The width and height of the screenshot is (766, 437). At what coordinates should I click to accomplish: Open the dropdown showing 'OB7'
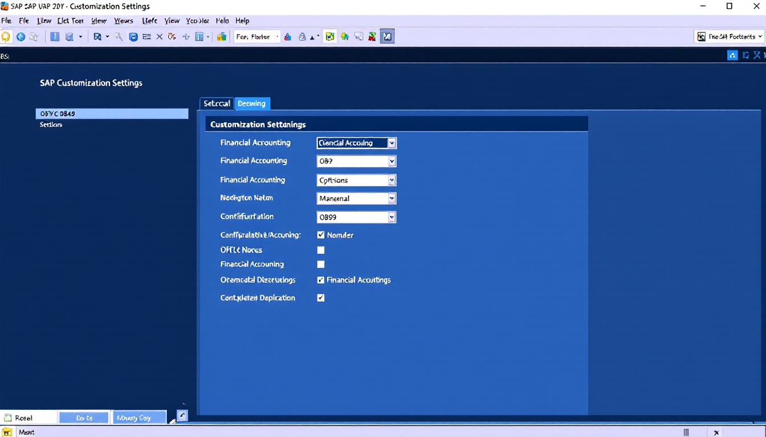click(x=356, y=162)
